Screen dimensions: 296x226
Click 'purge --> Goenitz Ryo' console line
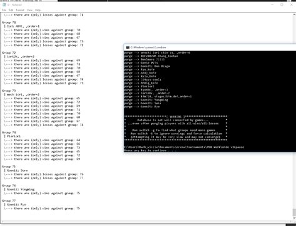[x=142, y=107]
